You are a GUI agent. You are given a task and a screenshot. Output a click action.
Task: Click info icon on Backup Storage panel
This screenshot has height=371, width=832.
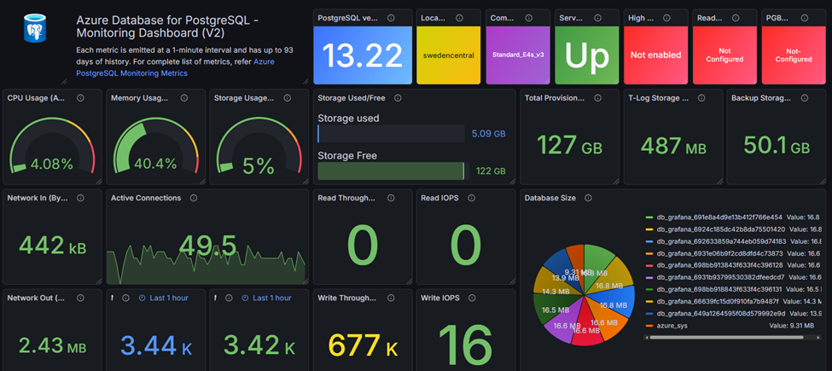point(806,98)
